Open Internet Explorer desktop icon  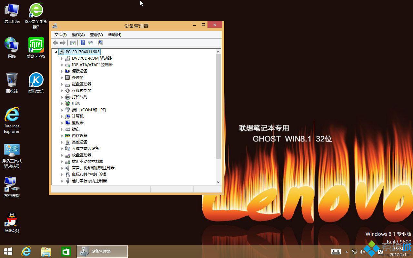tap(12, 120)
